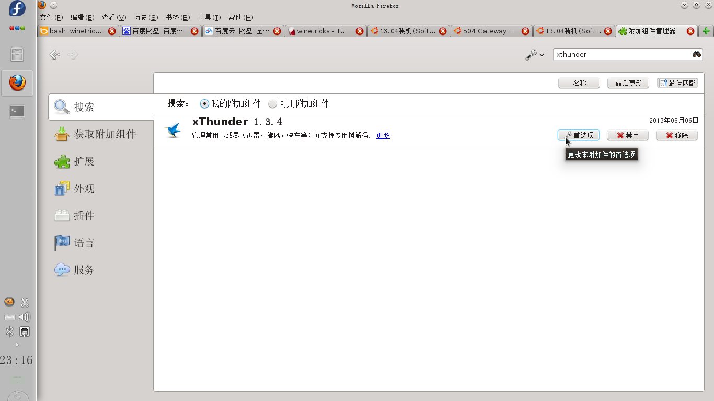Click the Firefox icon in title bar

[42, 5]
